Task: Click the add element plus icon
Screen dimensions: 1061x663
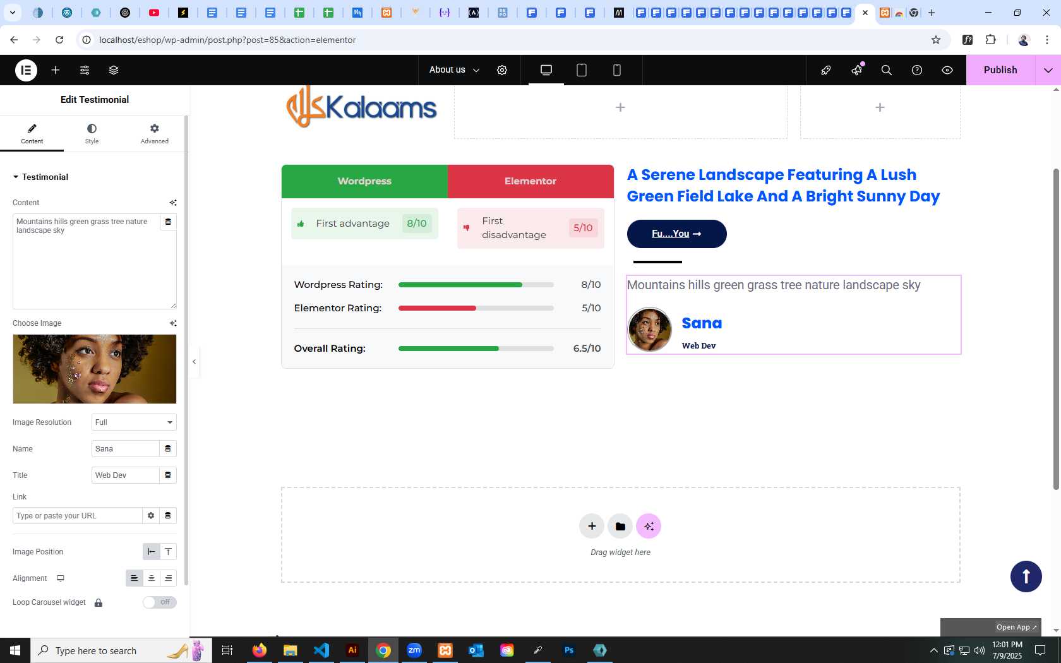Action: click(56, 70)
